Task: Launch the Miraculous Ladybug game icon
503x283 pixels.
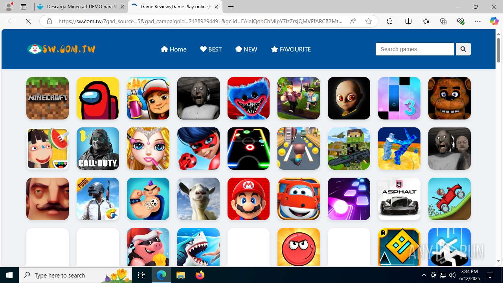Action: [x=198, y=149]
